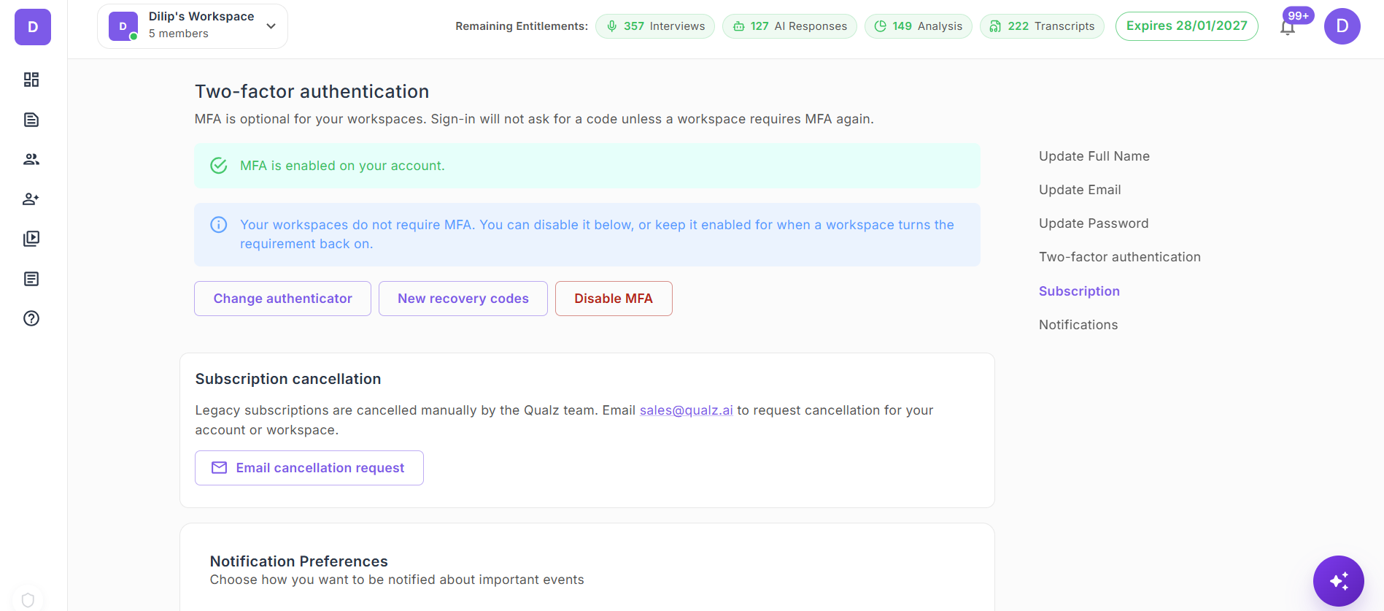Open the notifications bell icon
Viewport: 1384px width, 611px height.
coord(1288,28)
